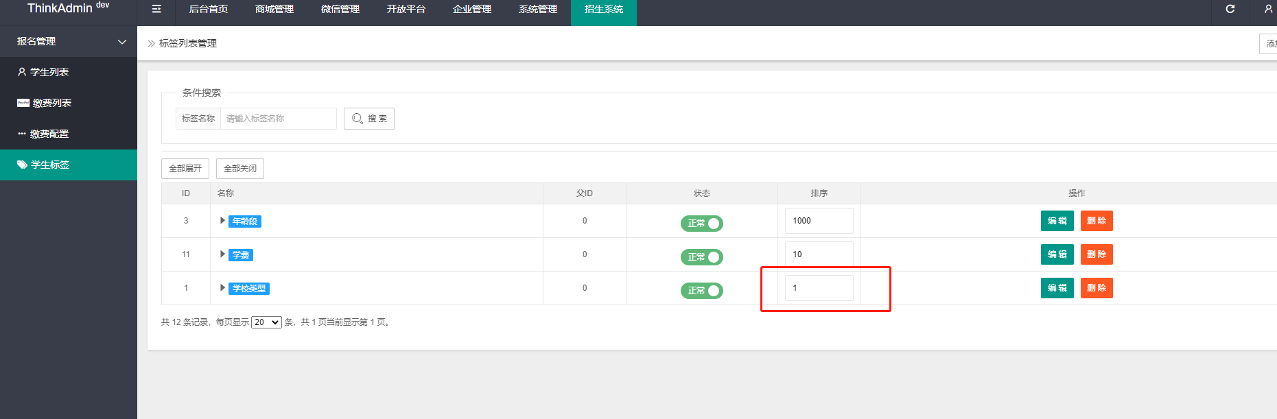Image resolution: width=1277 pixels, height=419 pixels.
Task: Click the 排序 column header
Action: (819, 193)
